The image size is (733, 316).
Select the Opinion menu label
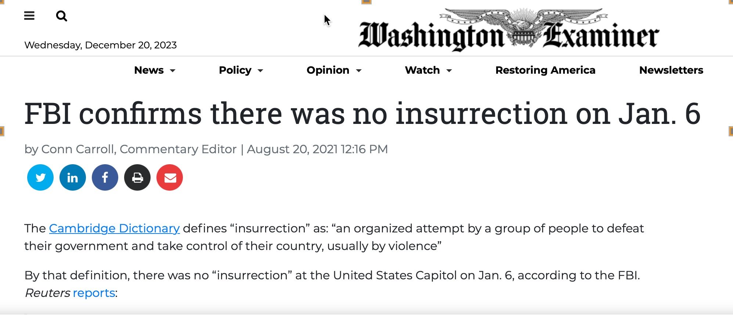pos(328,70)
